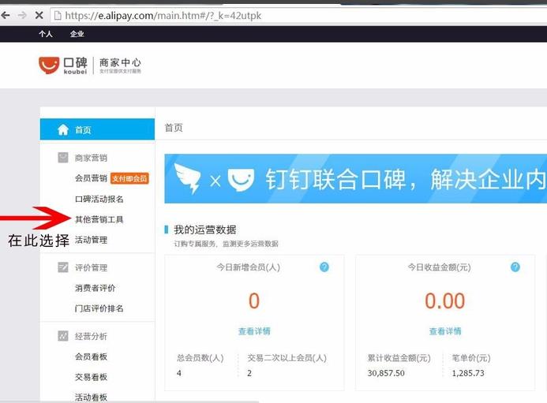Click the 钉钉联合口碑 promotional banner

(355, 178)
